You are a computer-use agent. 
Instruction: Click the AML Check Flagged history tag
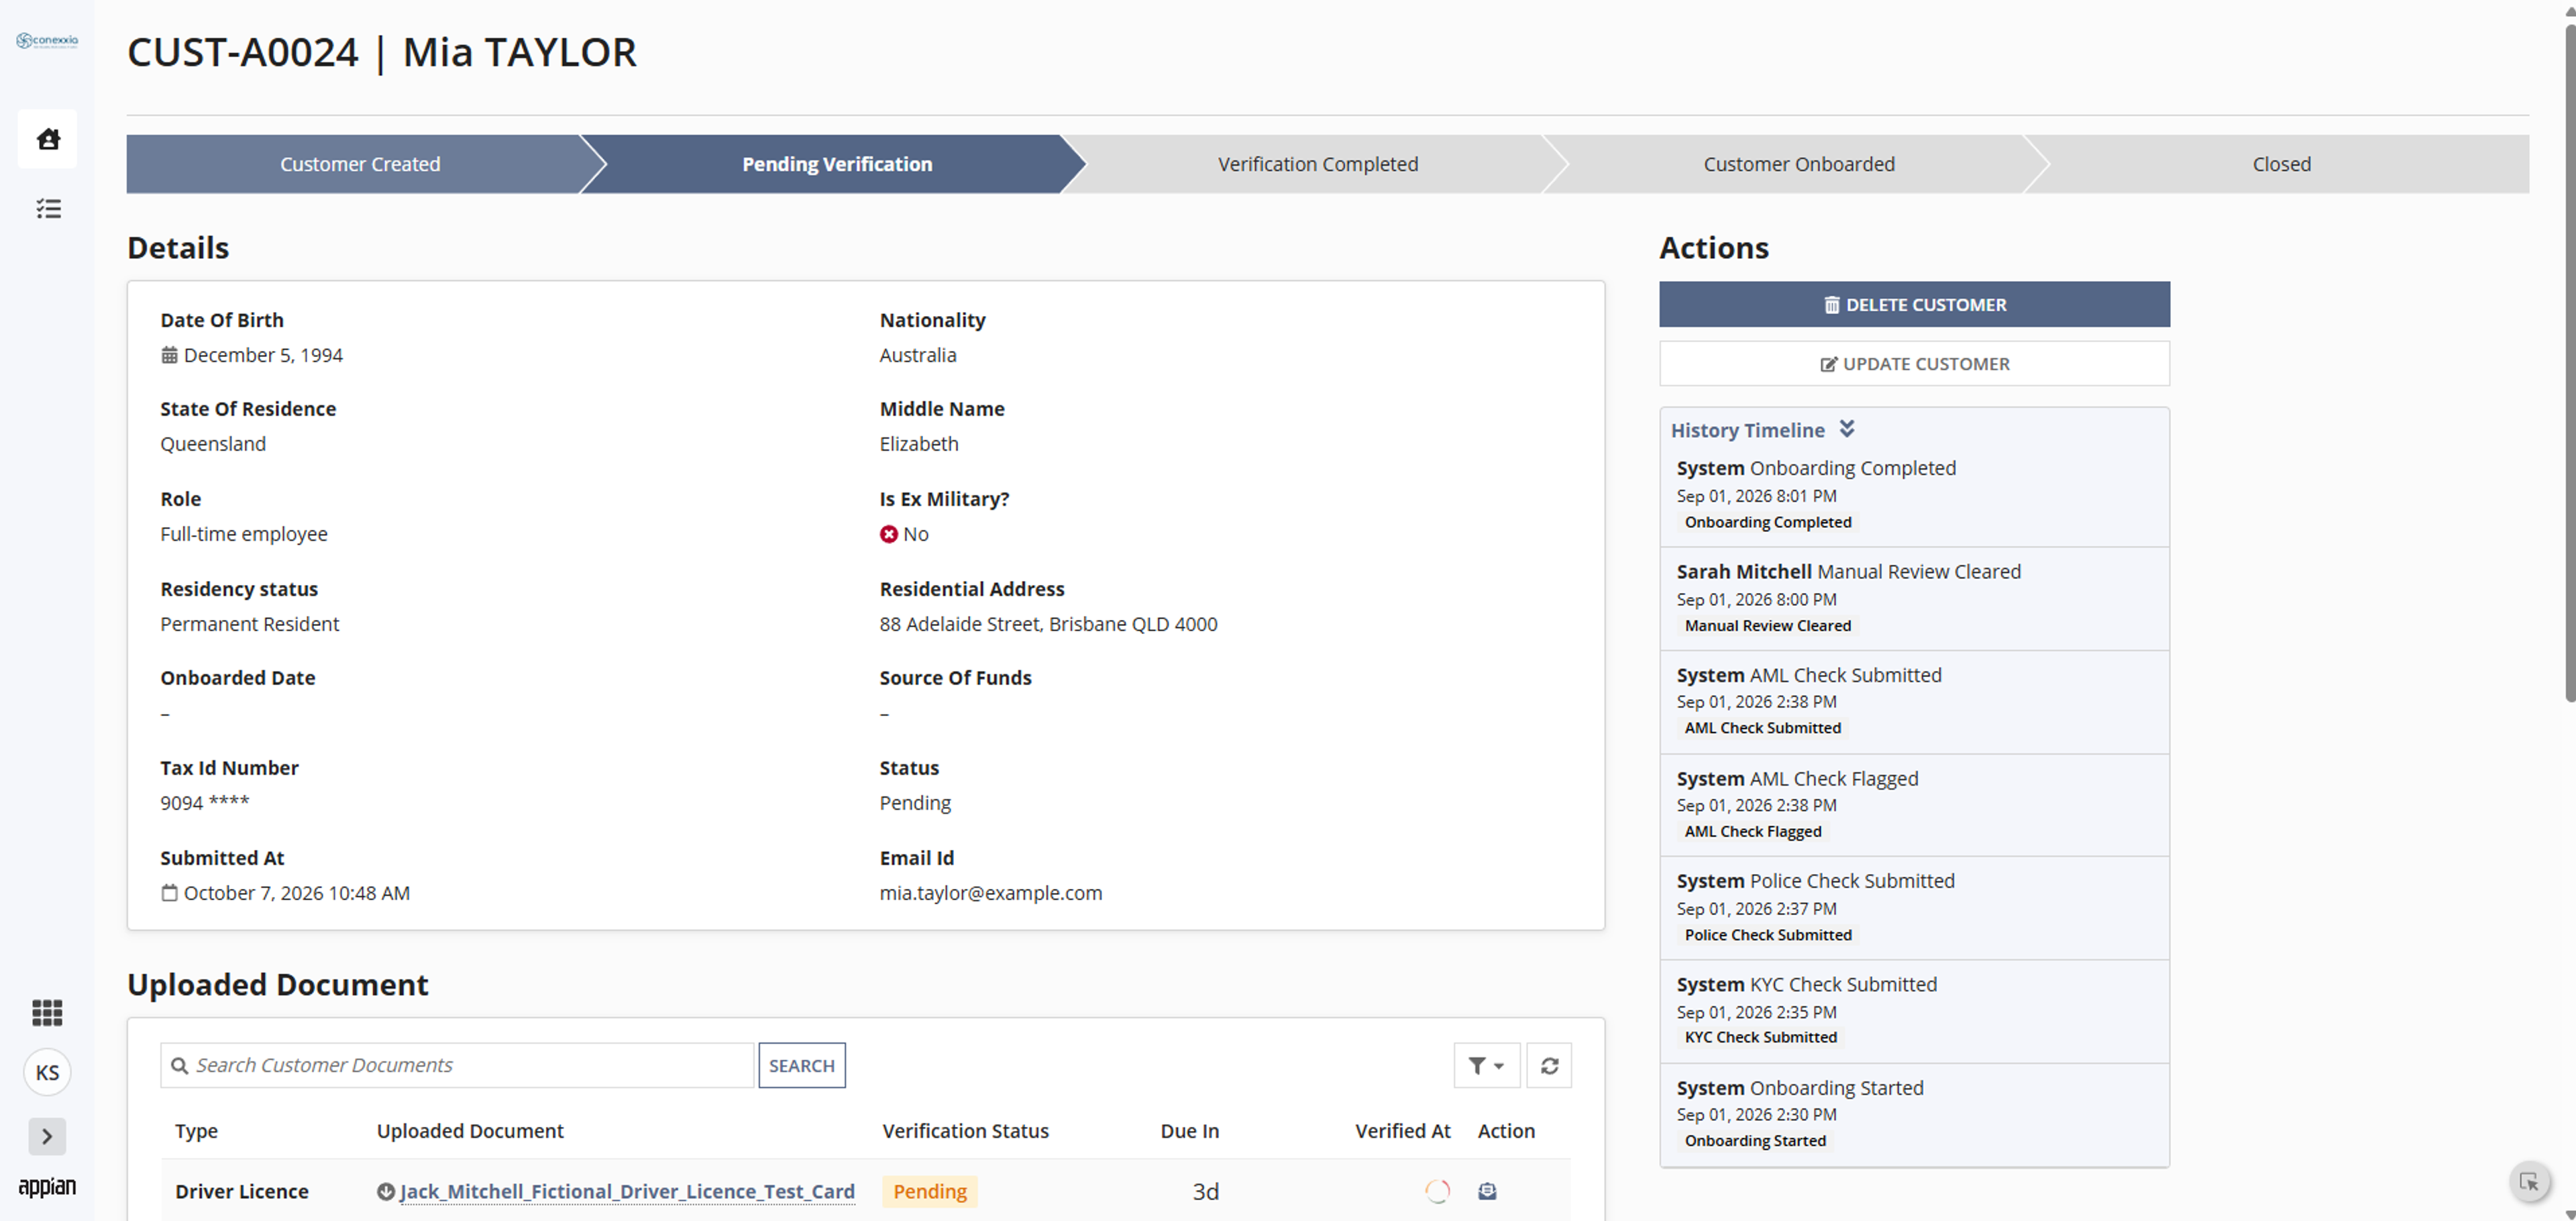(1752, 831)
